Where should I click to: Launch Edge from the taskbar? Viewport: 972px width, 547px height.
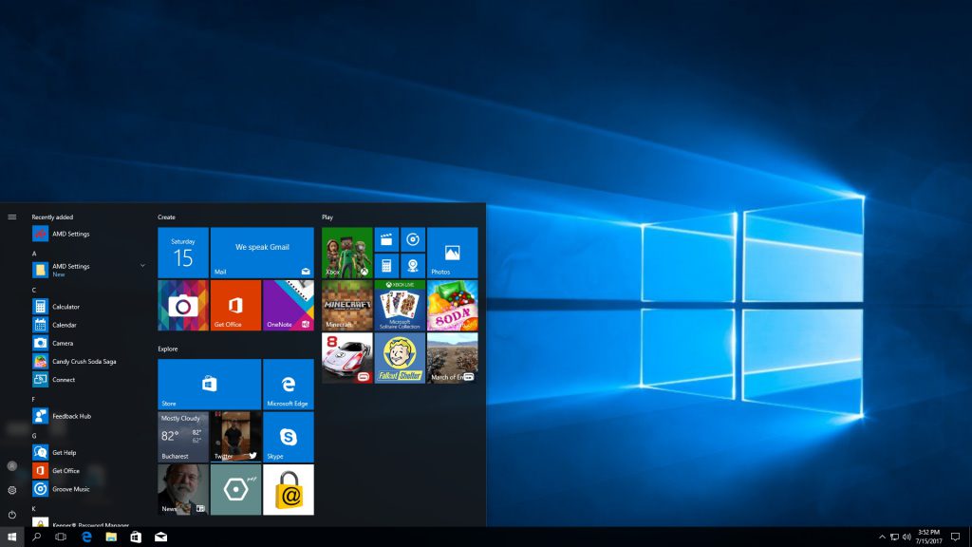pyautogui.click(x=86, y=538)
